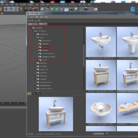This screenshot has width=138, height=138.
Task: Toggle the X axis lock icon
Action: pos(6,9)
